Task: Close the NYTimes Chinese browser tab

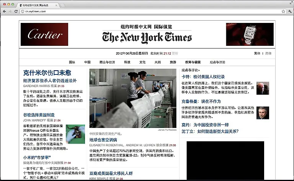Action: (x=56, y=5)
